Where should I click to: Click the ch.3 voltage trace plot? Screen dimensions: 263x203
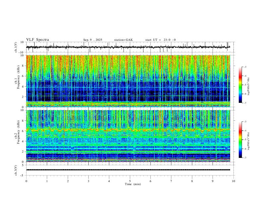[130, 170]
